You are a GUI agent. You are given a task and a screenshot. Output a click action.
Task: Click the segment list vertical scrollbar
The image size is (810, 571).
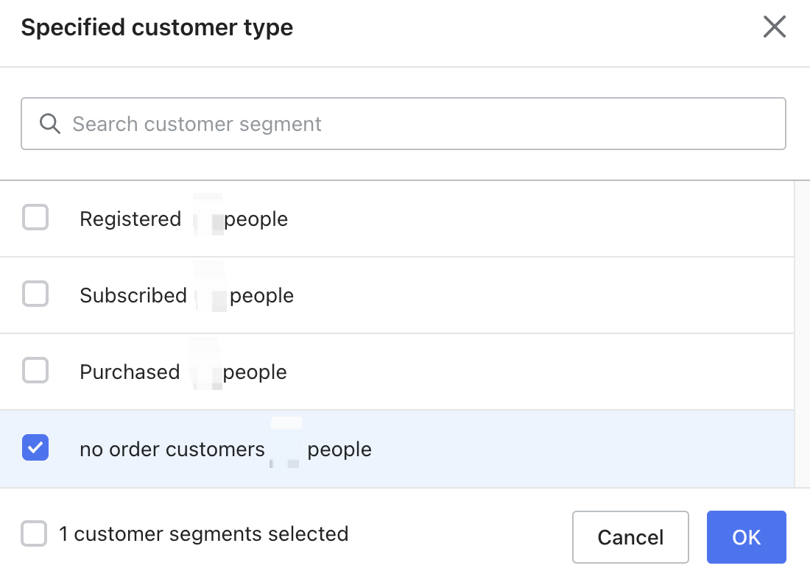[802, 331]
